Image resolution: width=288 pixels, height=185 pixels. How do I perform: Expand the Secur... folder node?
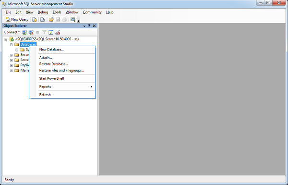click(12, 55)
